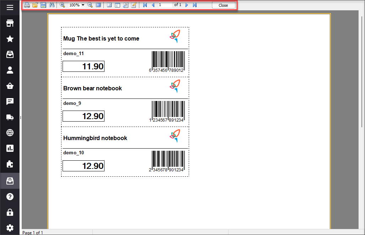The width and height of the screenshot is (365, 235).
Task: Click the reference text "demo_11"
Action: point(73,54)
